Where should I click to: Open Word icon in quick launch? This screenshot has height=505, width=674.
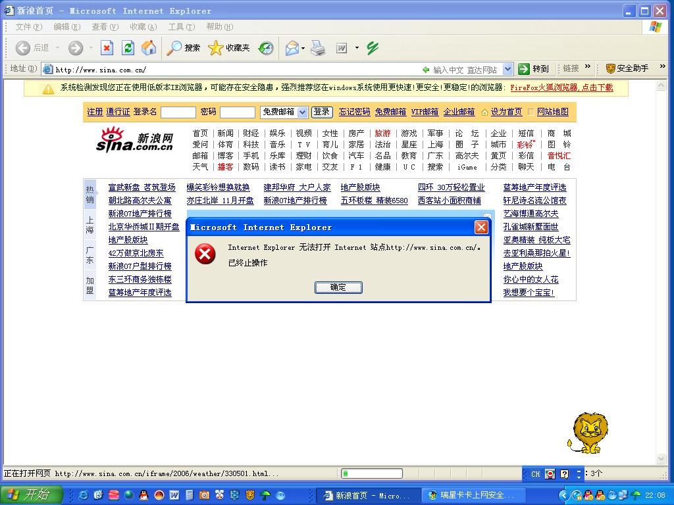click(x=174, y=495)
